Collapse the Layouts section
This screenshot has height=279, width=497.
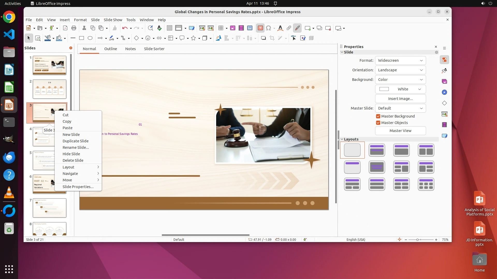[x=342, y=139]
